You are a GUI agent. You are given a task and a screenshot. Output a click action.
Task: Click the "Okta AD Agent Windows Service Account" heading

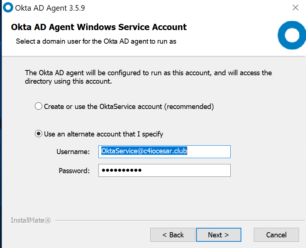(x=99, y=27)
